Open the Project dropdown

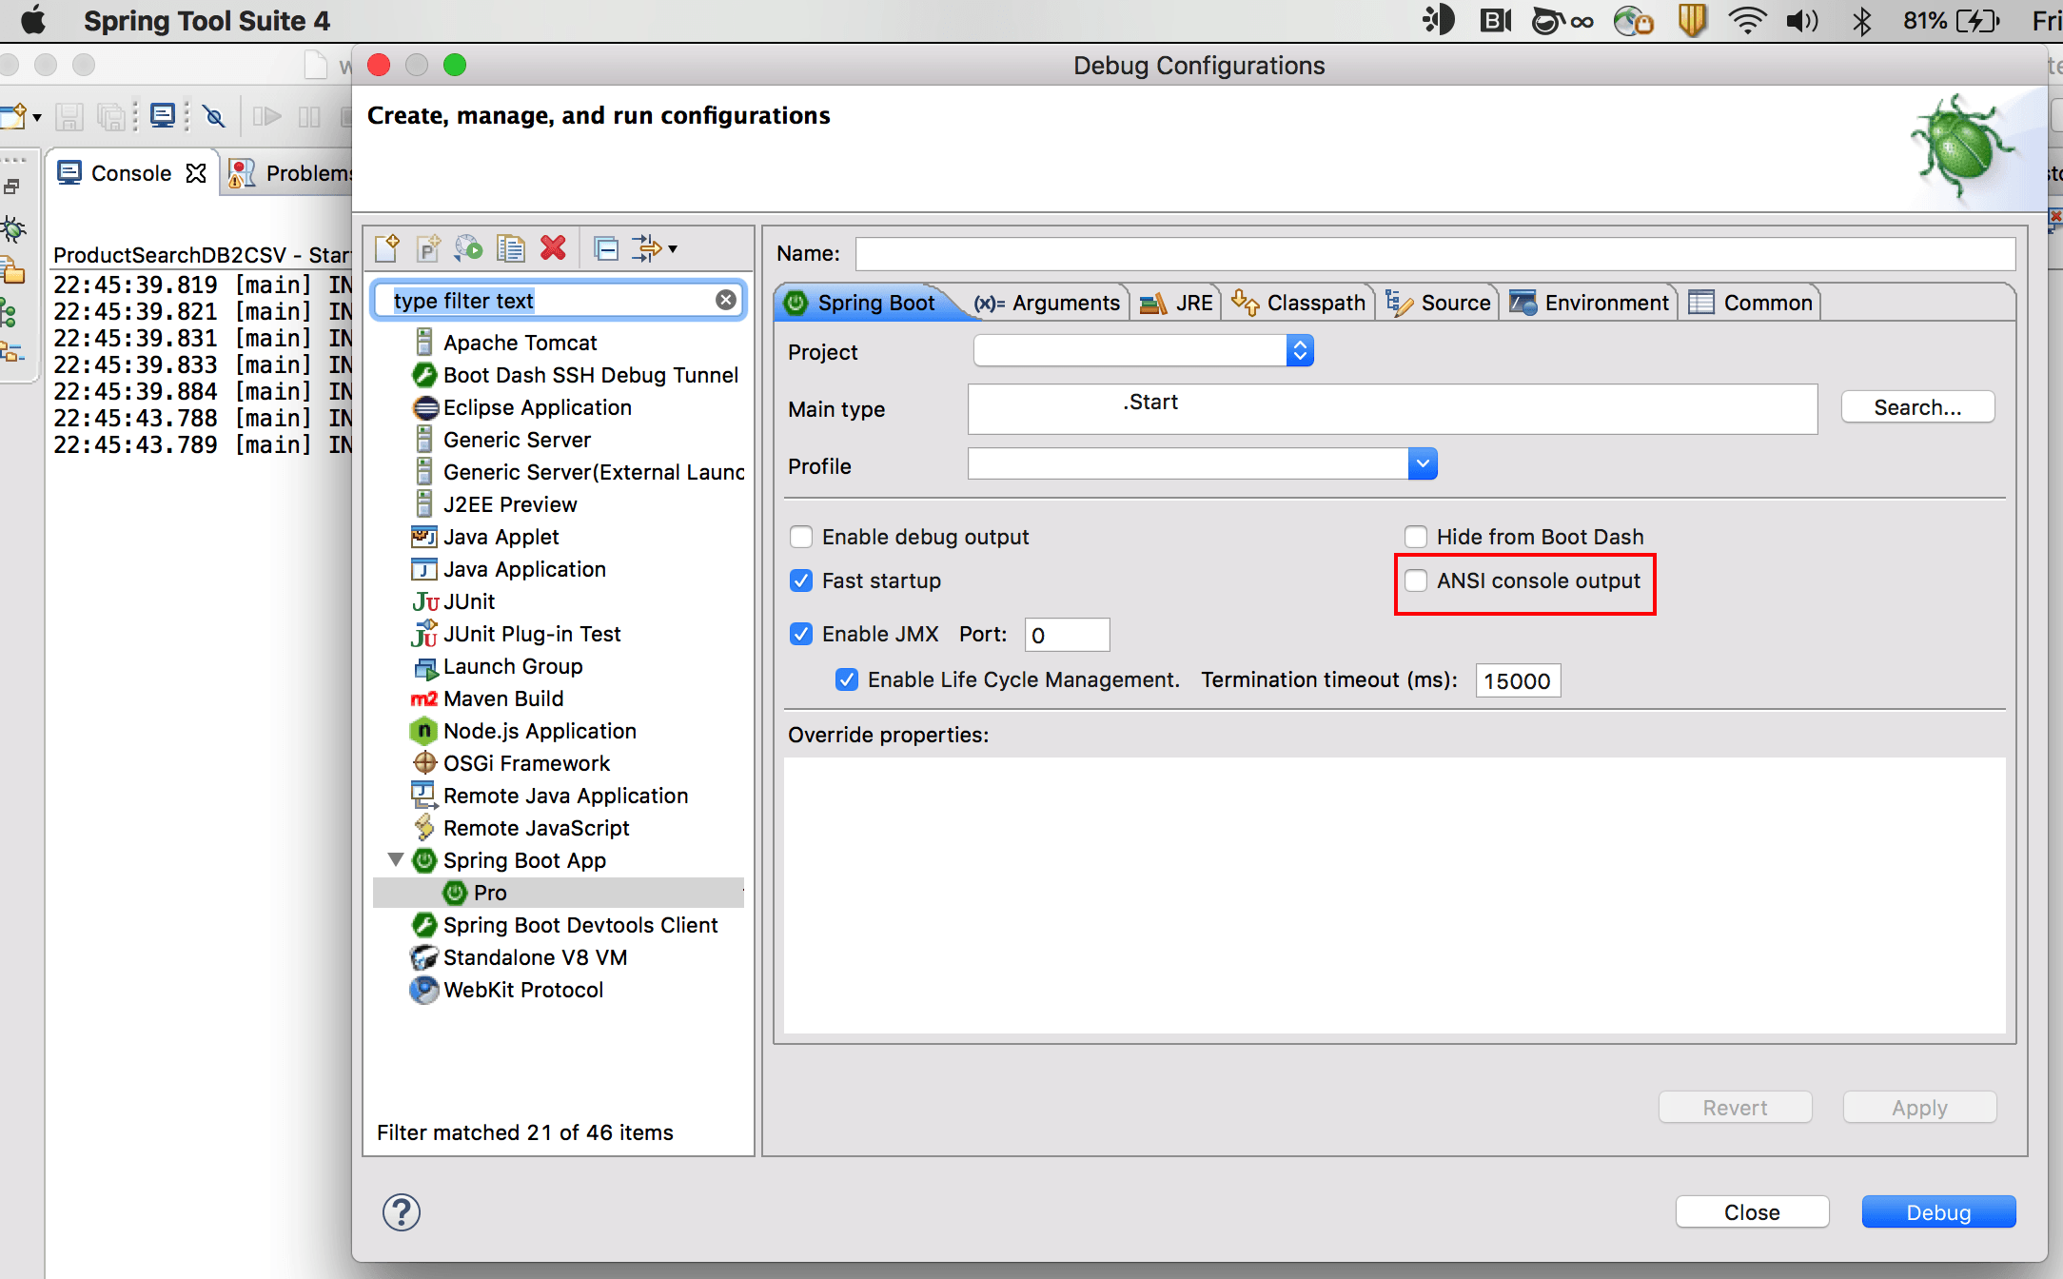click(x=1299, y=351)
